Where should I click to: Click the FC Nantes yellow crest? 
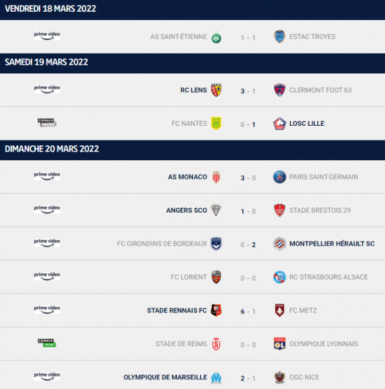[216, 123]
